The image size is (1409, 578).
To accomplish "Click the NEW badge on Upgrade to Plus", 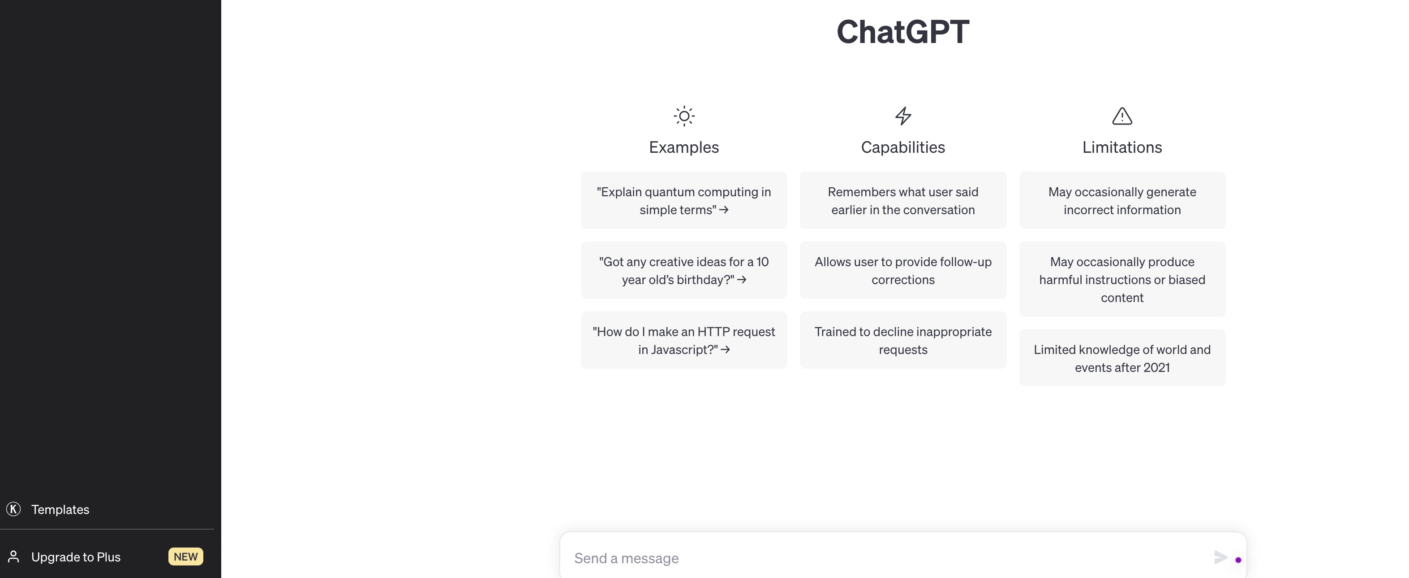I will point(185,556).
